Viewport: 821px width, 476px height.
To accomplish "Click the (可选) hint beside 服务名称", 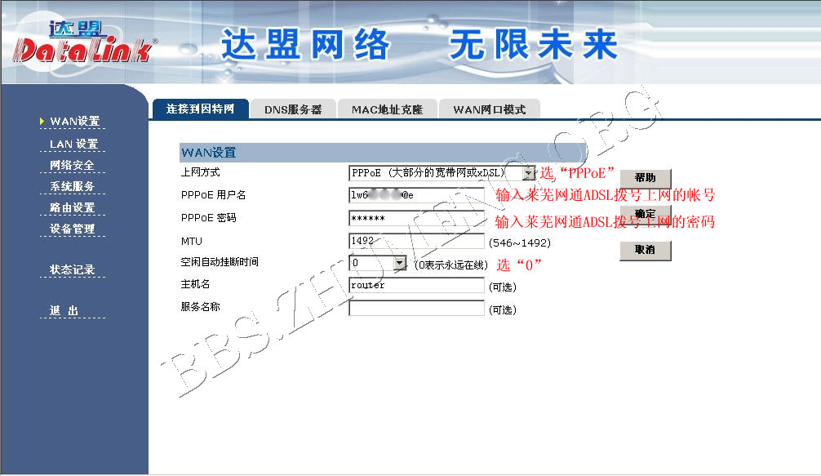I will click(x=502, y=310).
